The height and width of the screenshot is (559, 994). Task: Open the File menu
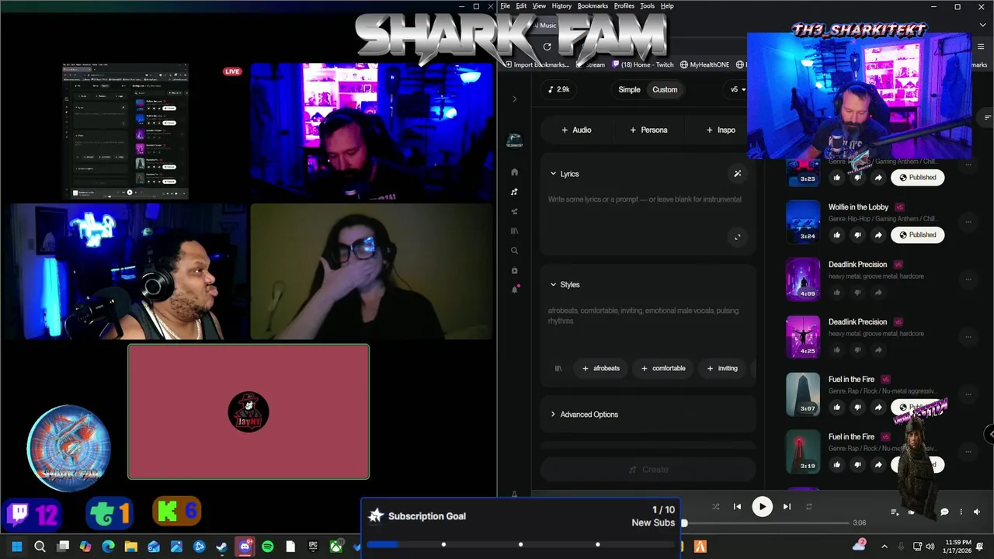coord(505,6)
